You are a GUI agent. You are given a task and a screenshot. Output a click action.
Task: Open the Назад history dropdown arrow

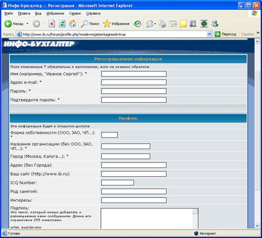click(27, 24)
